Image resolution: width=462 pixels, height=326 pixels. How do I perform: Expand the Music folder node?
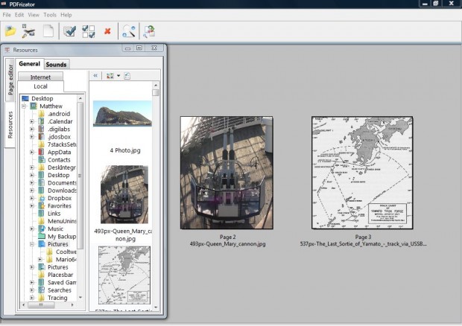pyautogui.click(x=32, y=228)
